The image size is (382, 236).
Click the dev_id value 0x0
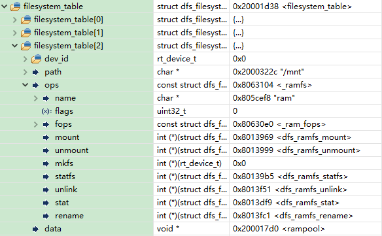[239, 59]
